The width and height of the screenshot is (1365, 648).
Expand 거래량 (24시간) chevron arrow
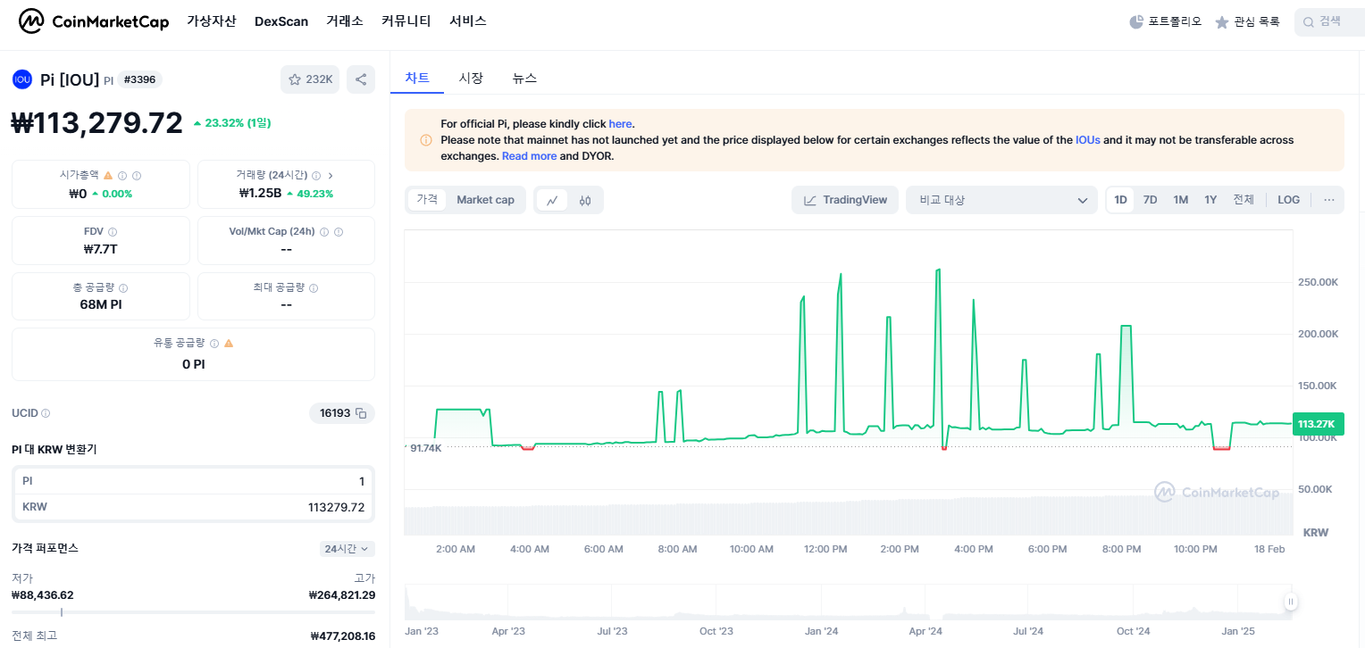pyautogui.click(x=331, y=176)
